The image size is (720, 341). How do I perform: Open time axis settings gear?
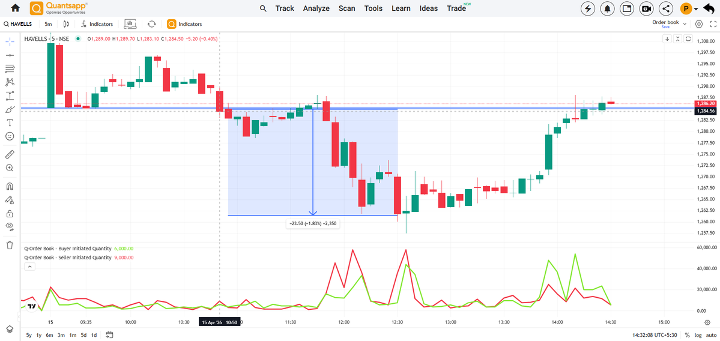707,322
